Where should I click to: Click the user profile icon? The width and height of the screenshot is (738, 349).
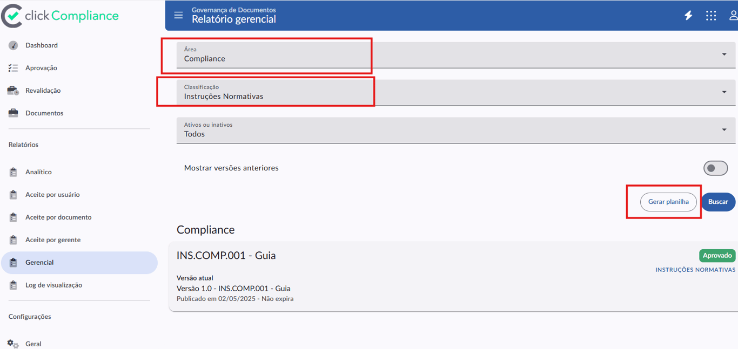(x=734, y=16)
